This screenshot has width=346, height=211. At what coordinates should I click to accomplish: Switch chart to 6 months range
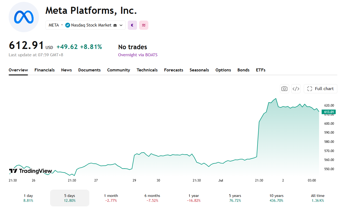(152, 198)
